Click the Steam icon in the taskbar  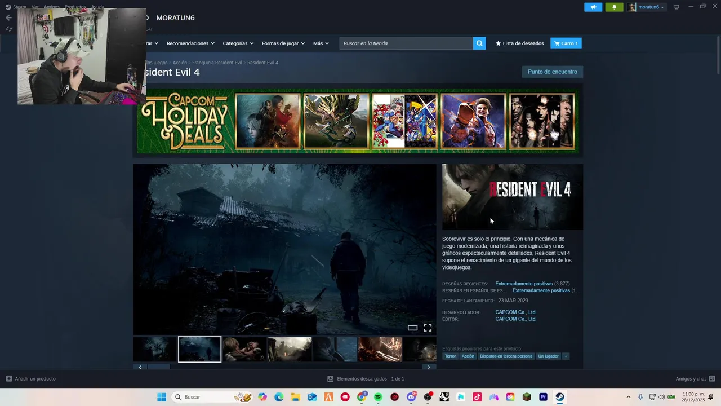560,397
